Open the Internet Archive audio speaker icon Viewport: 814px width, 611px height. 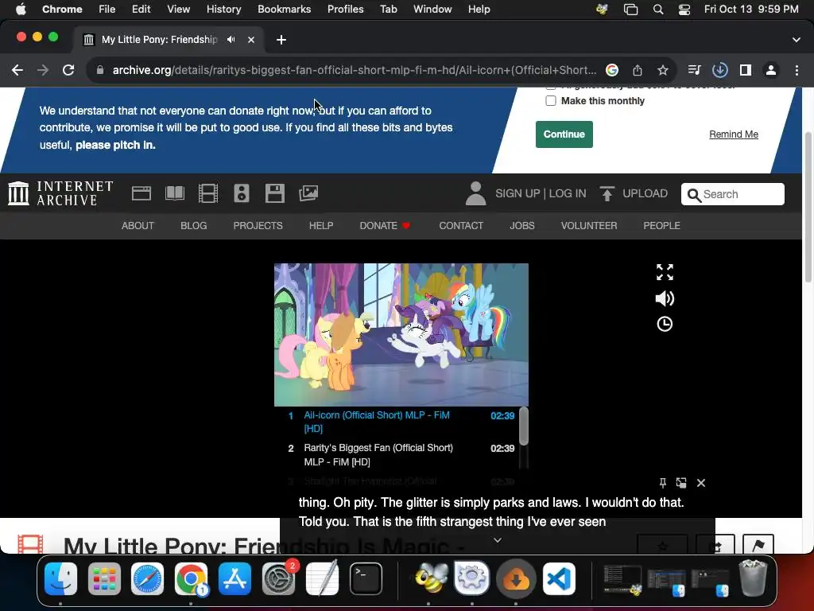pyautogui.click(x=242, y=193)
